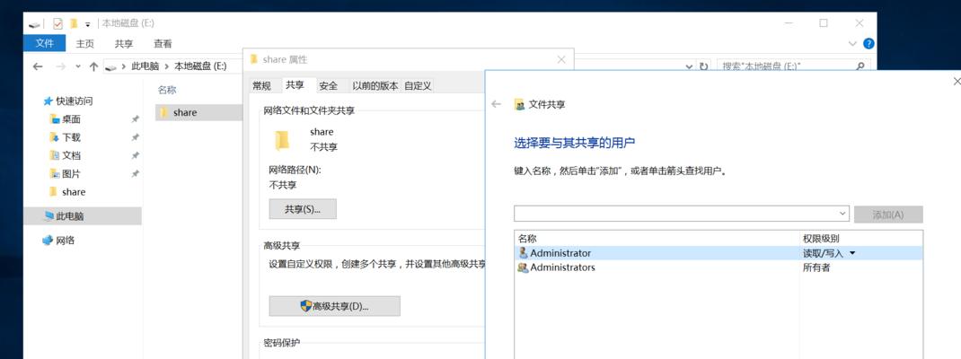Switch to the 共享 ribbon tab in Explorer

point(124,43)
